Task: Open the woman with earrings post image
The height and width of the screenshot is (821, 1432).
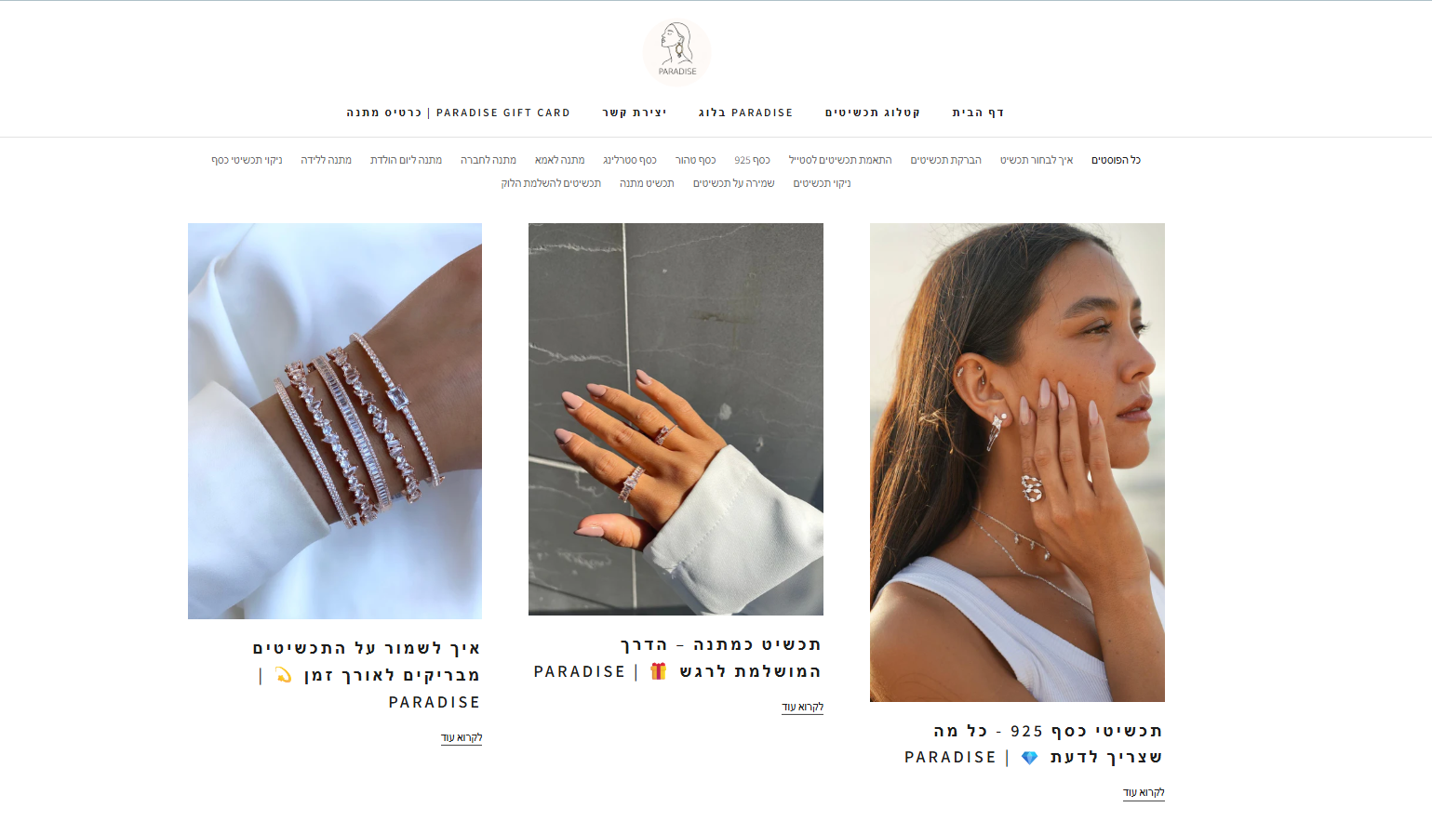Action: [1017, 462]
